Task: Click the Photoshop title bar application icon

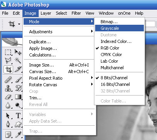Action: tap(3, 4)
